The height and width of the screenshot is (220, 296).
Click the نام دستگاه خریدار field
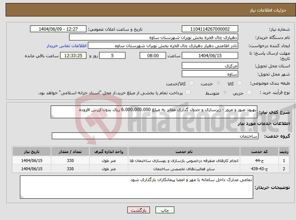click(154, 37)
